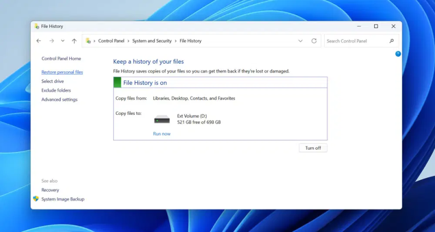Close the File History window

pyautogui.click(x=393, y=26)
